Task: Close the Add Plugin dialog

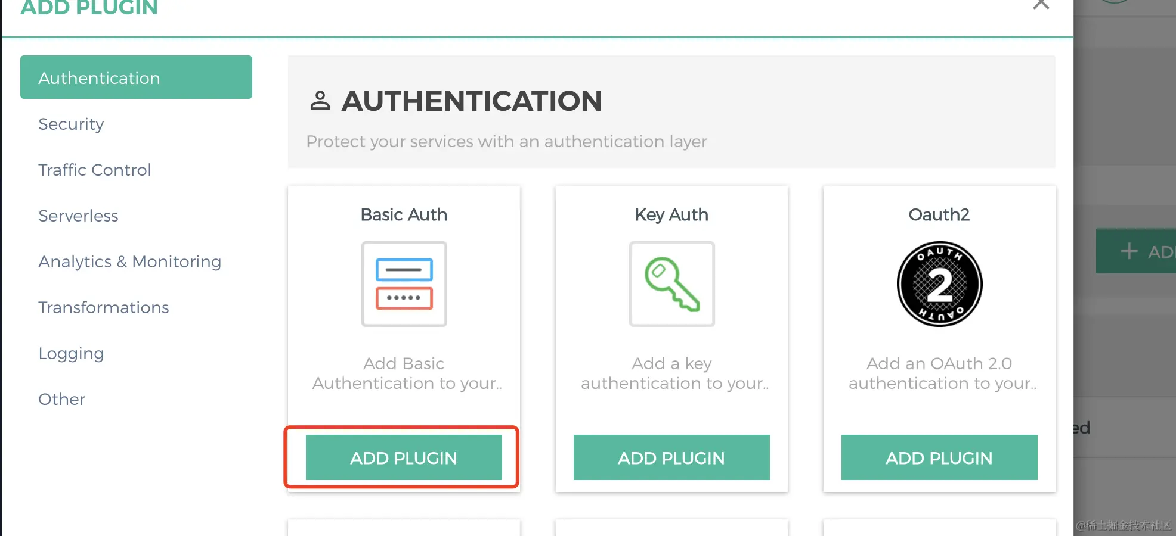Action: [x=1041, y=5]
